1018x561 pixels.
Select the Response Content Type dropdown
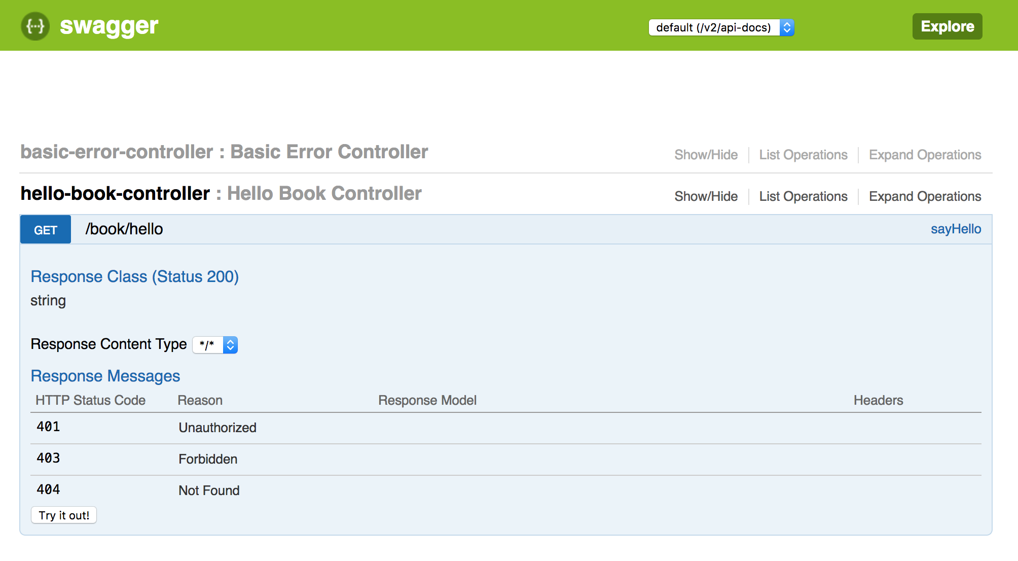click(214, 343)
